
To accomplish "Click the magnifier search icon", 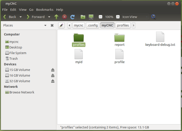I will 154,17.
